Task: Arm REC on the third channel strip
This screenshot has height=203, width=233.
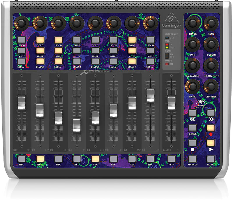Action: coord(58,158)
